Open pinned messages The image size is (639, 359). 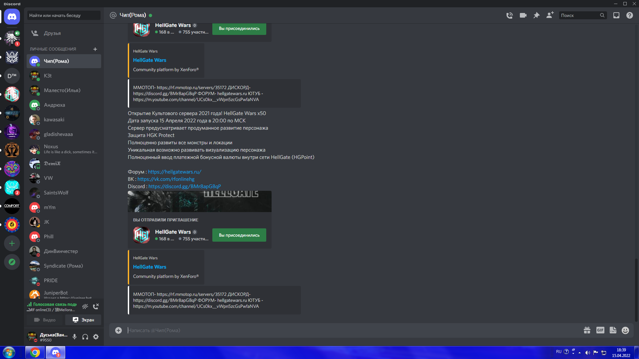pos(536,15)
